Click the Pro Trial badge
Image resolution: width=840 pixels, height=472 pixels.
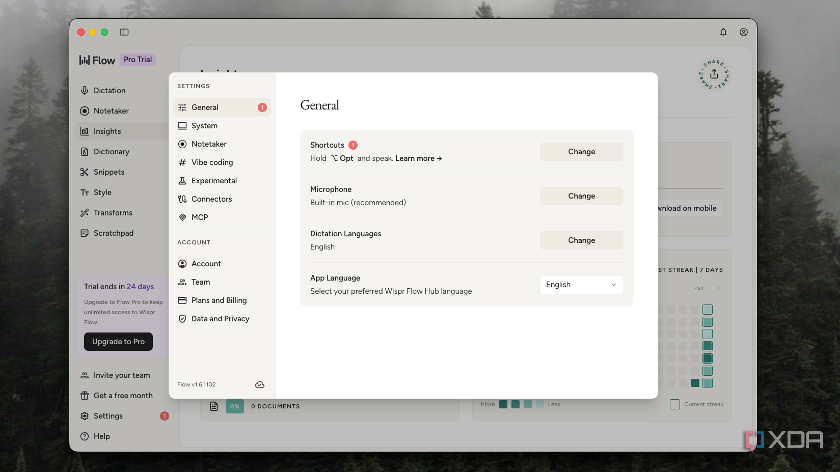[138, 60]
